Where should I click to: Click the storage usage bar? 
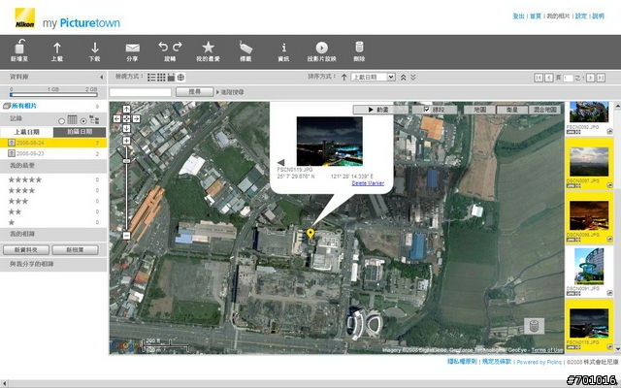[54, 95]
